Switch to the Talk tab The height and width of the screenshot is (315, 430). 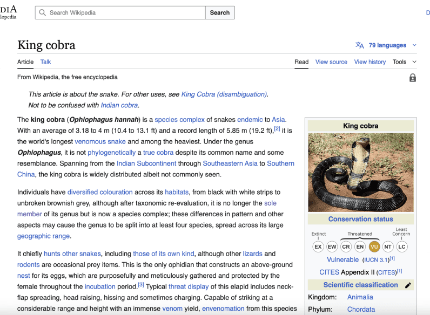[x=45, y=62]
